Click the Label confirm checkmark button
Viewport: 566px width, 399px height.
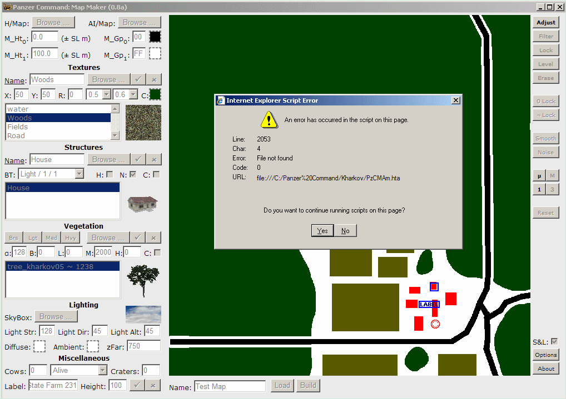pyautogui.click(x=137, y=385)
